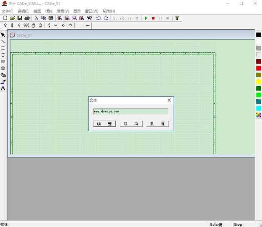262x227 pixels.
Task: Choose the hollow ellipse tool
Action: [3, 55]
